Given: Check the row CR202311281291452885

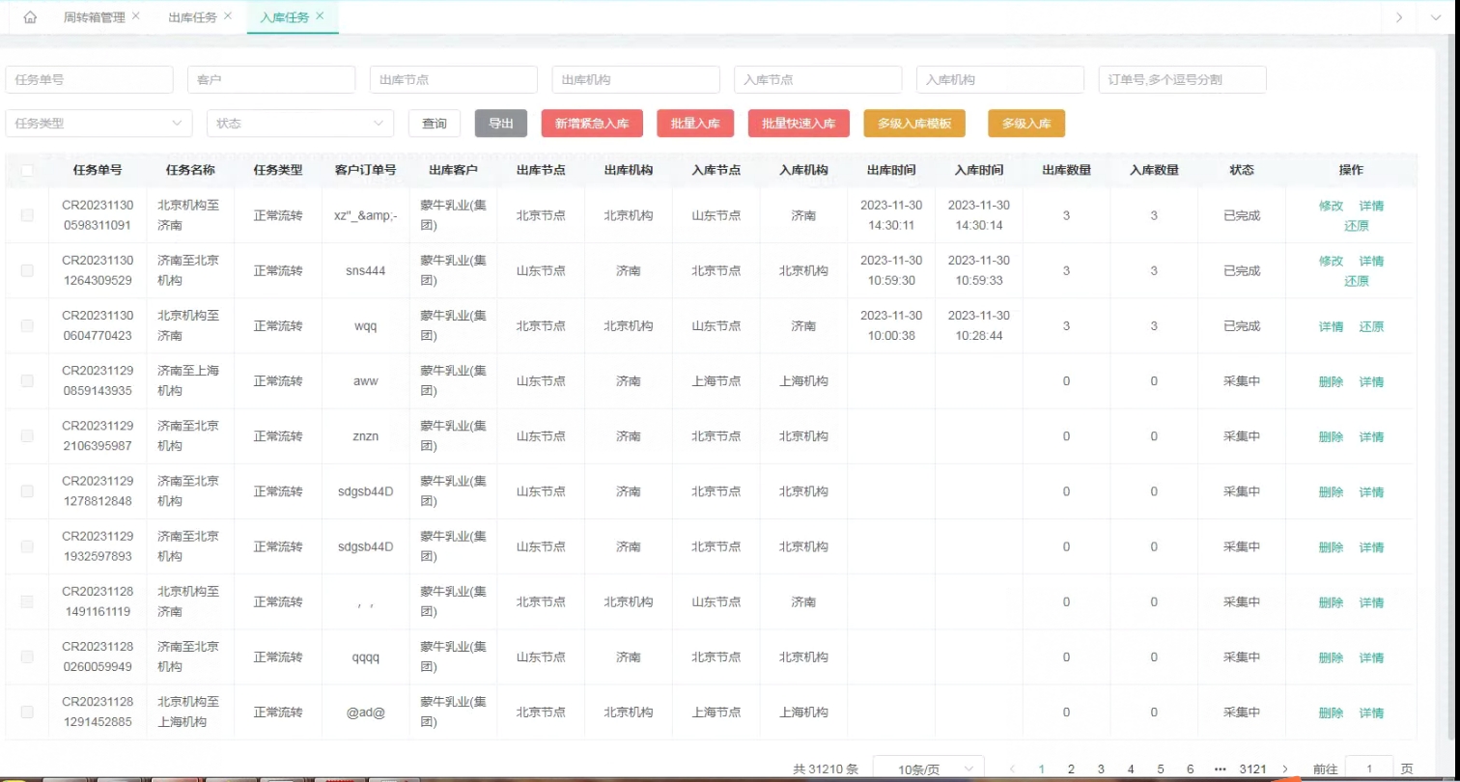Looking at the screenshot, I should point(27,712).
